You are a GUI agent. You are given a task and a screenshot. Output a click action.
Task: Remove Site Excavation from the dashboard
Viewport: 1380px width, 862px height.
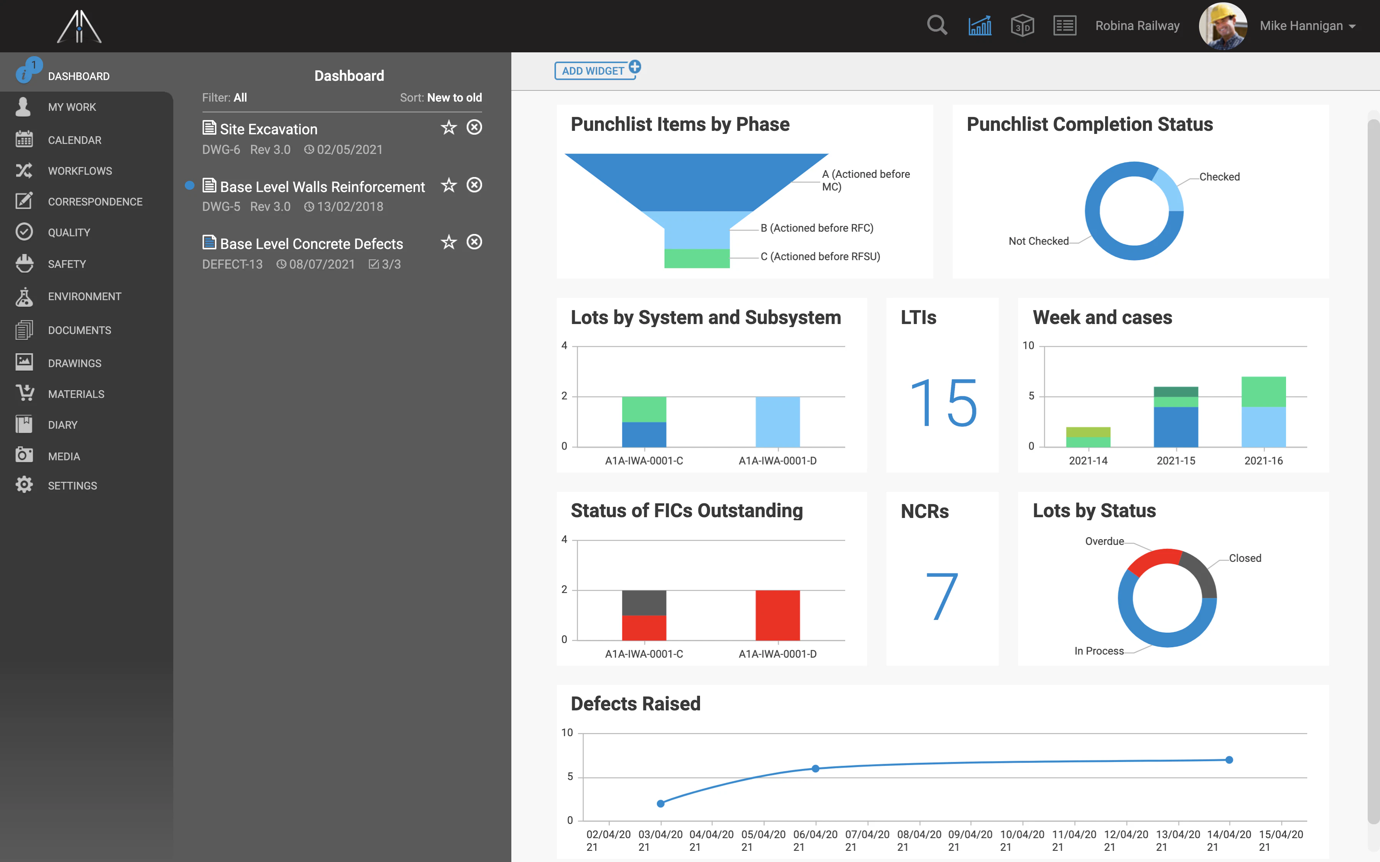coord(475,127)
